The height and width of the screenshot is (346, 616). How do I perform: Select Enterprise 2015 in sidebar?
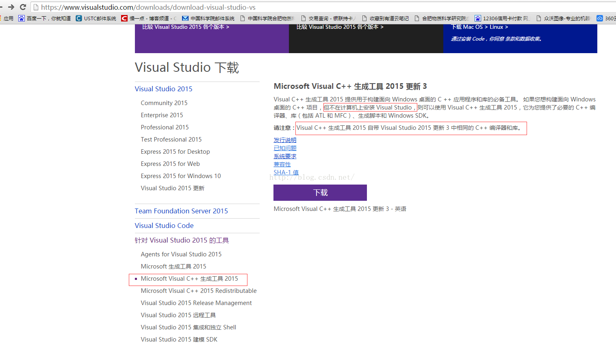coord(162,115)
